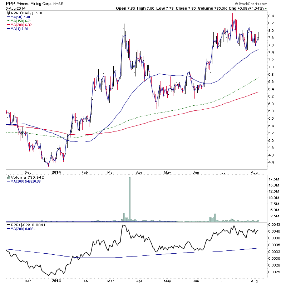
Task: Click the Volume 735,642 panel label
Action: coord(28,177)
